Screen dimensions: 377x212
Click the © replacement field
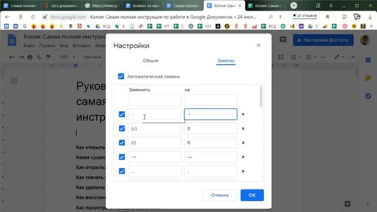tap(211, 128)
